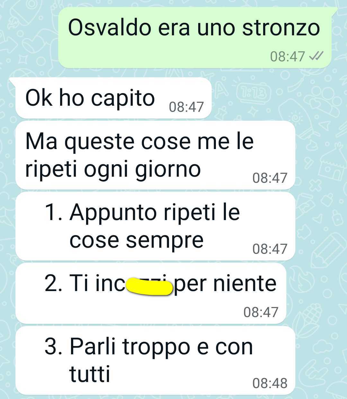Tap the double-check read receipt icon

click(316, 56)
